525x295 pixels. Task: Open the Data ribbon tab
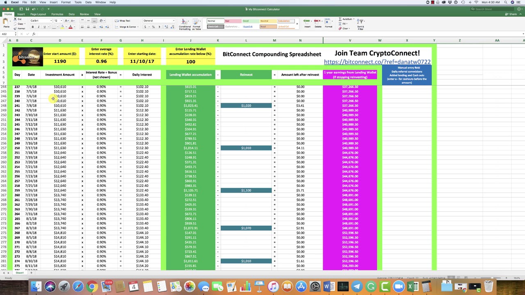[x=71, y=14]
